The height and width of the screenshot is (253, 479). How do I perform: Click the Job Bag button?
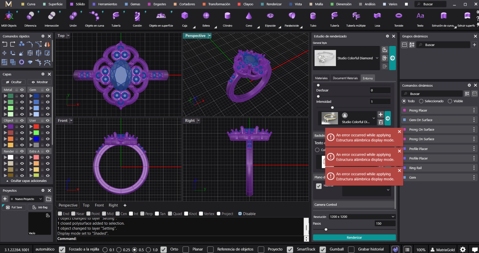tap(40, 207)
